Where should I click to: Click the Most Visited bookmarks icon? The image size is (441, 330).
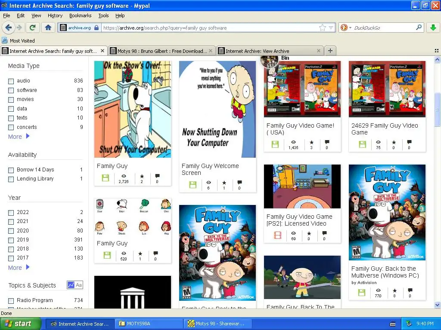tap(4, 40)
